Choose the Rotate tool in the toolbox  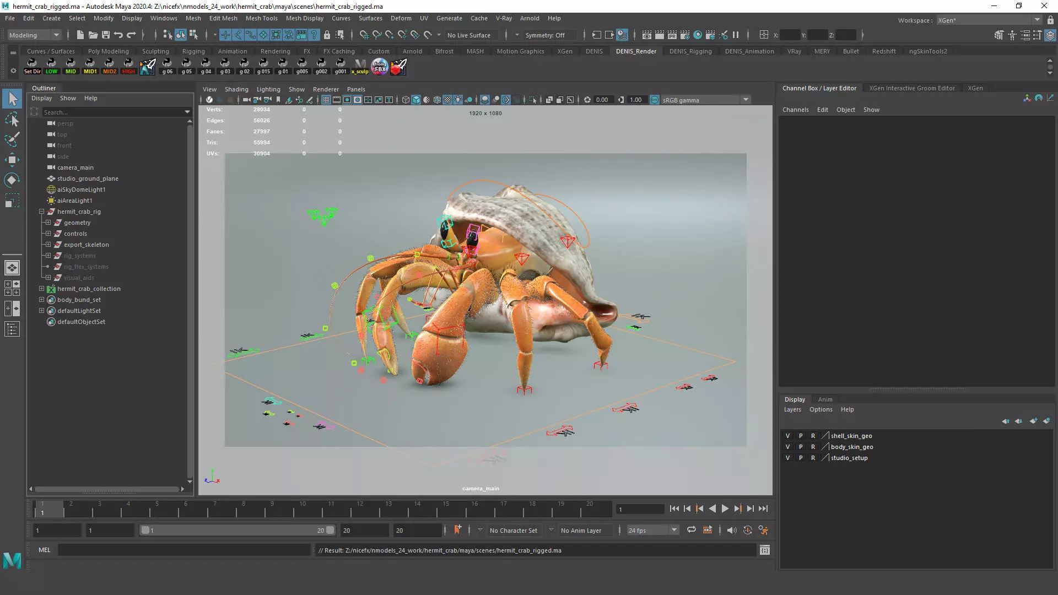coord(12,180)
